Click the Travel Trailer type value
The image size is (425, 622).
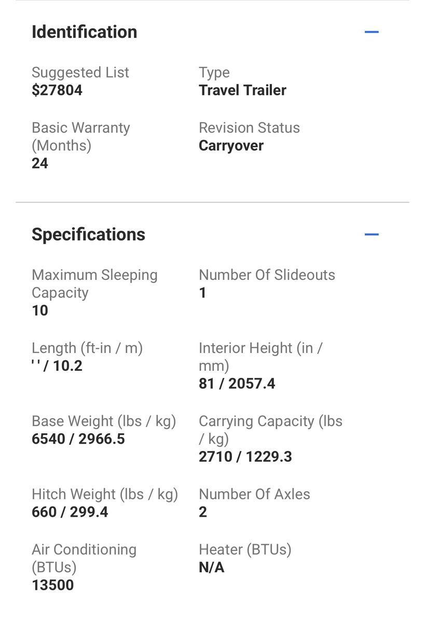point(242,90)
